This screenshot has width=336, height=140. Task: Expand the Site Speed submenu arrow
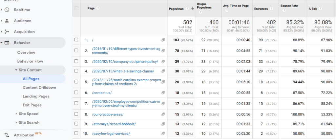tap(16, 114)
